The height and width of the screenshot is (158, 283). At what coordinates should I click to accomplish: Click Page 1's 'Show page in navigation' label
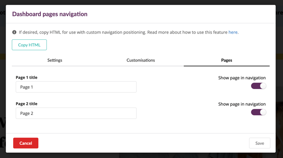(242, 78)
